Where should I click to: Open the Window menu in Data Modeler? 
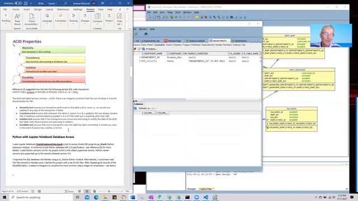tap(187, 12)
